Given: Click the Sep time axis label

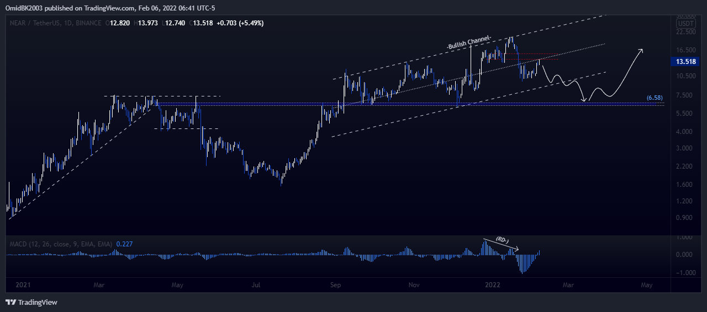Looking at the screenshot, I should pos(336,285).
